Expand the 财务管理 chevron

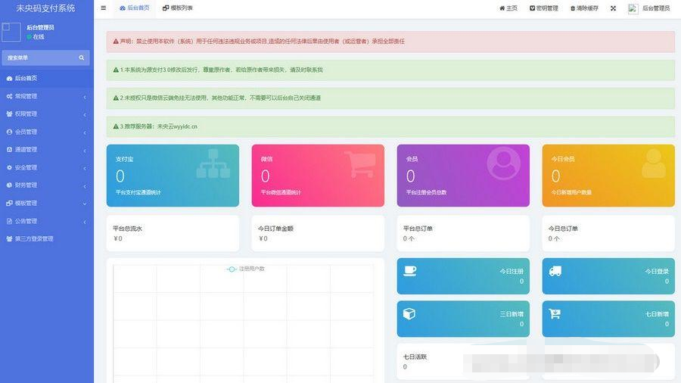pos(85,186)
